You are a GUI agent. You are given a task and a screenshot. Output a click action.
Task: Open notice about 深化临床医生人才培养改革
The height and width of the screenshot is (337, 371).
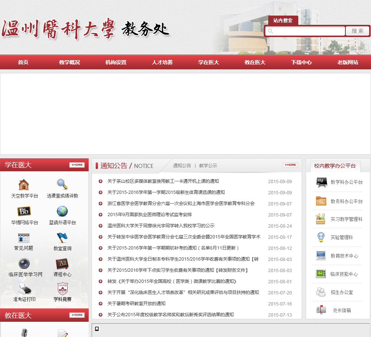(x=183, y=292)
